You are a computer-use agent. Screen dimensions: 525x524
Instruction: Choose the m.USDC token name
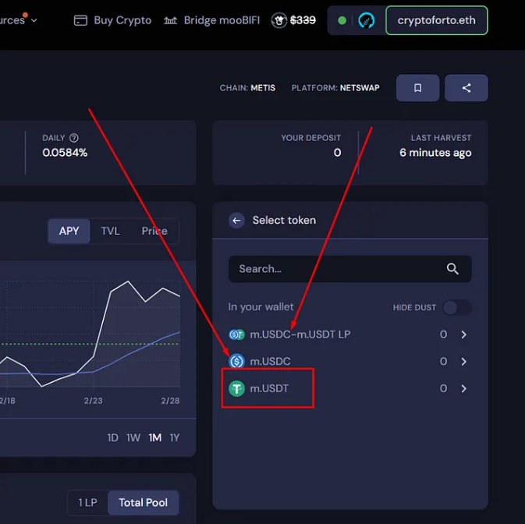point(270,361)
